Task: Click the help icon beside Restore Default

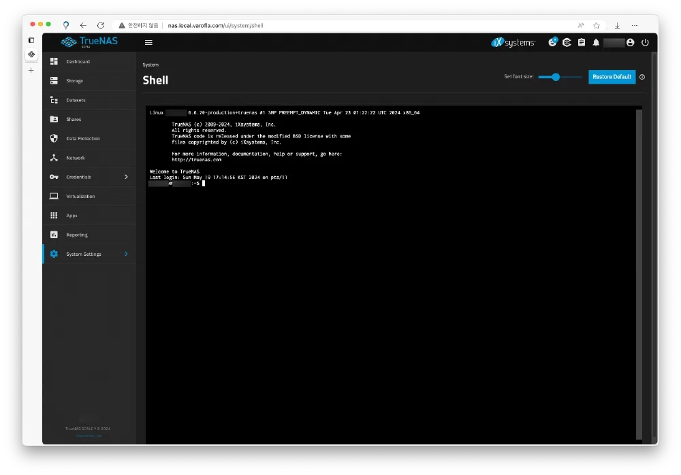Action: tap(642, 77)
